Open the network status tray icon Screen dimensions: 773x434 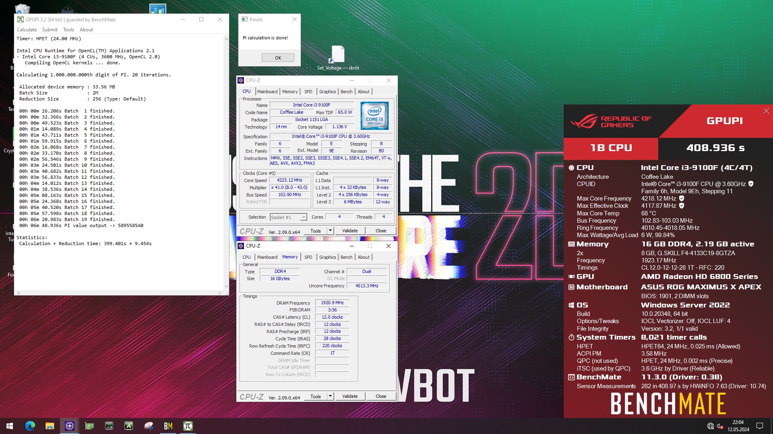(x=711, y=426)
